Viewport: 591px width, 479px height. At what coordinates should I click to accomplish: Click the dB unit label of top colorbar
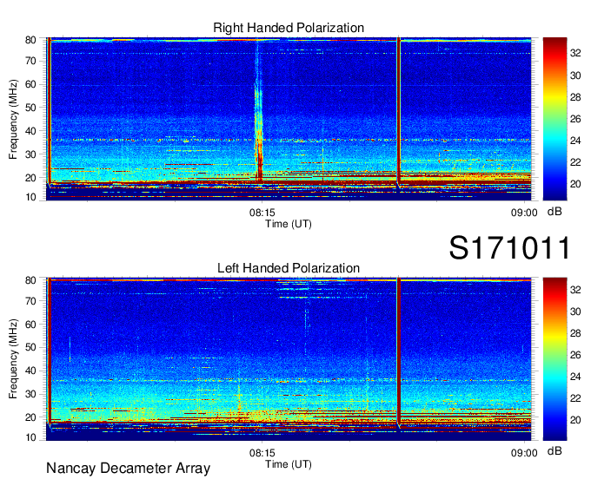click(554, 212)
